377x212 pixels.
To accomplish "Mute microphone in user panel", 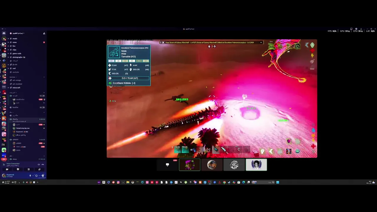I will coord(30,175).
